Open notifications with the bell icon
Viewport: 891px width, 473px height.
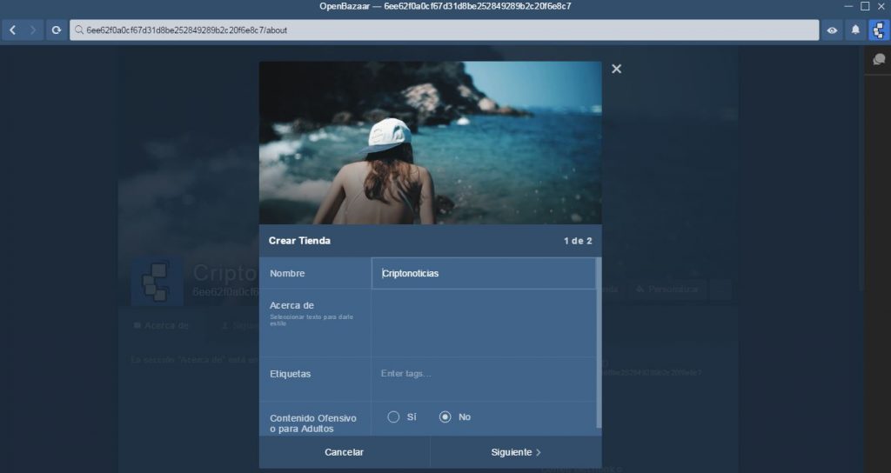tap(855, 30)
